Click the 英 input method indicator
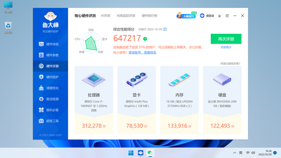The height and width of the screenshot is (158, 281). tap(241, 153)
